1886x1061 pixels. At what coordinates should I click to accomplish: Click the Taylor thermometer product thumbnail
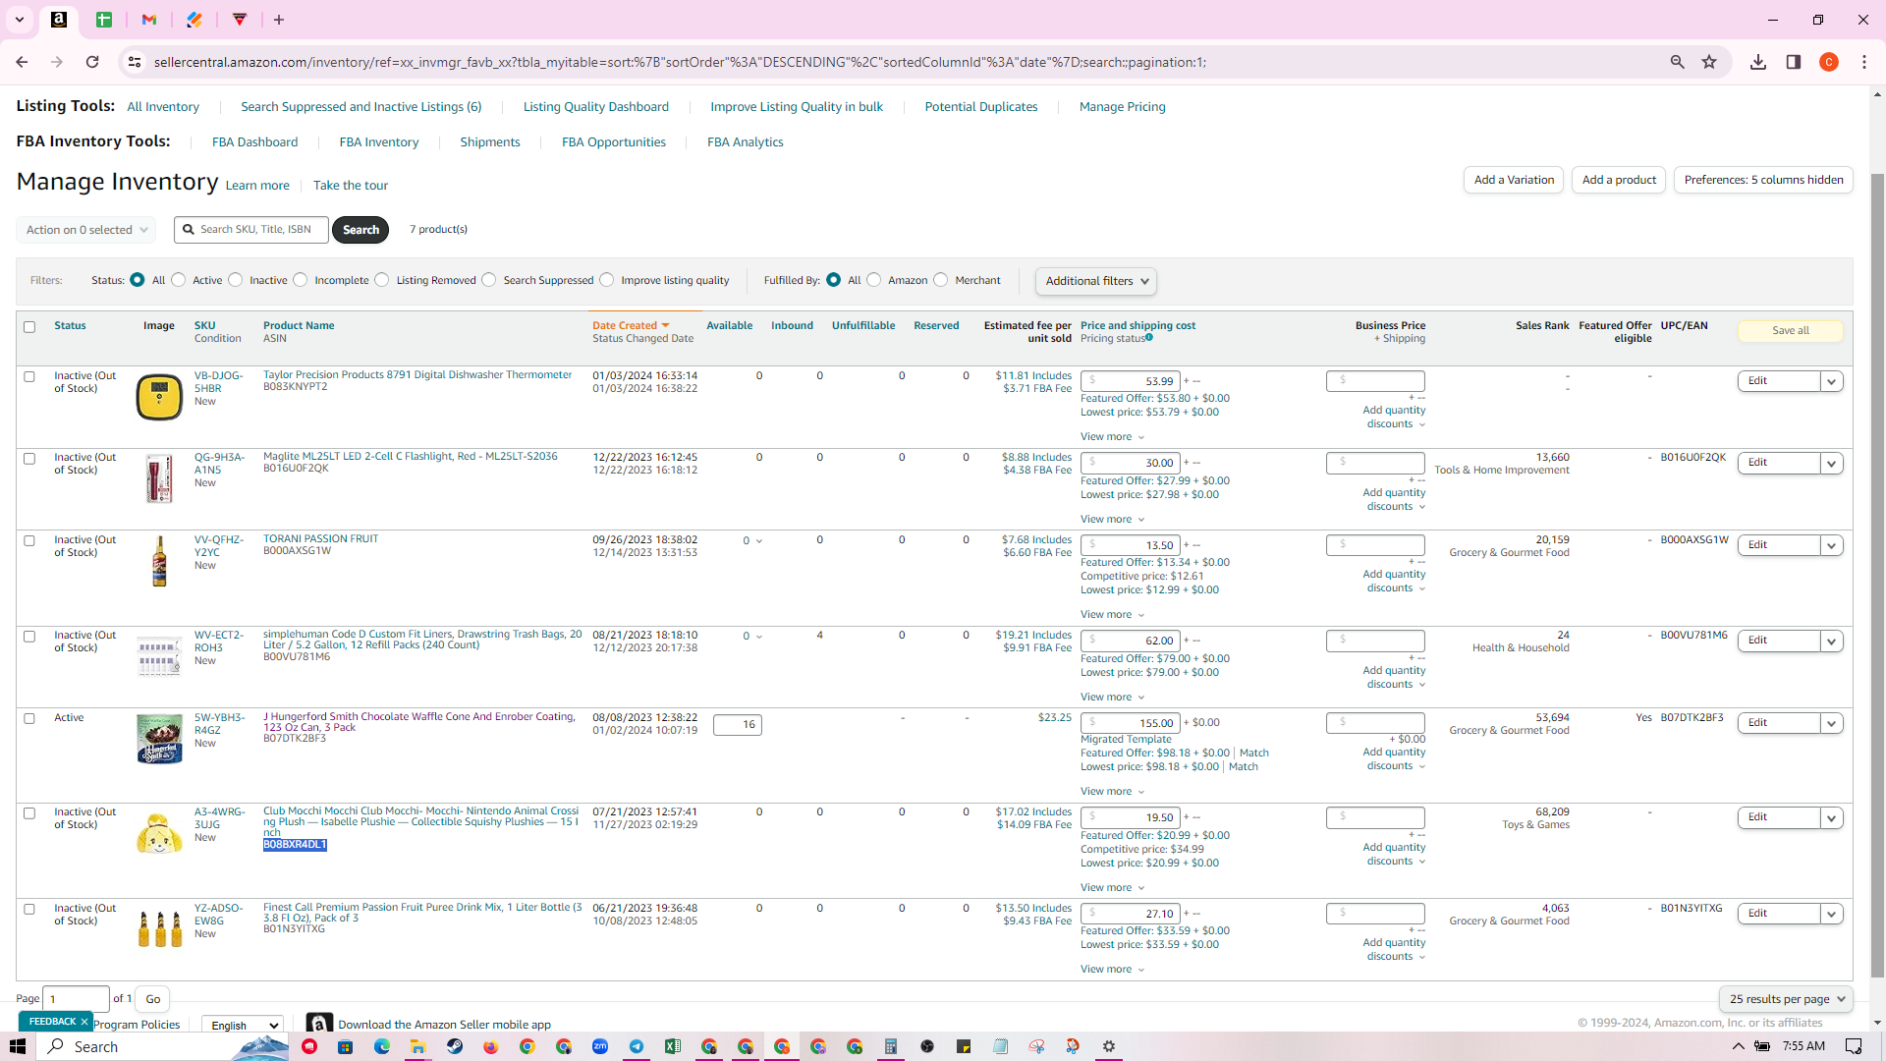tap(159, 397)
